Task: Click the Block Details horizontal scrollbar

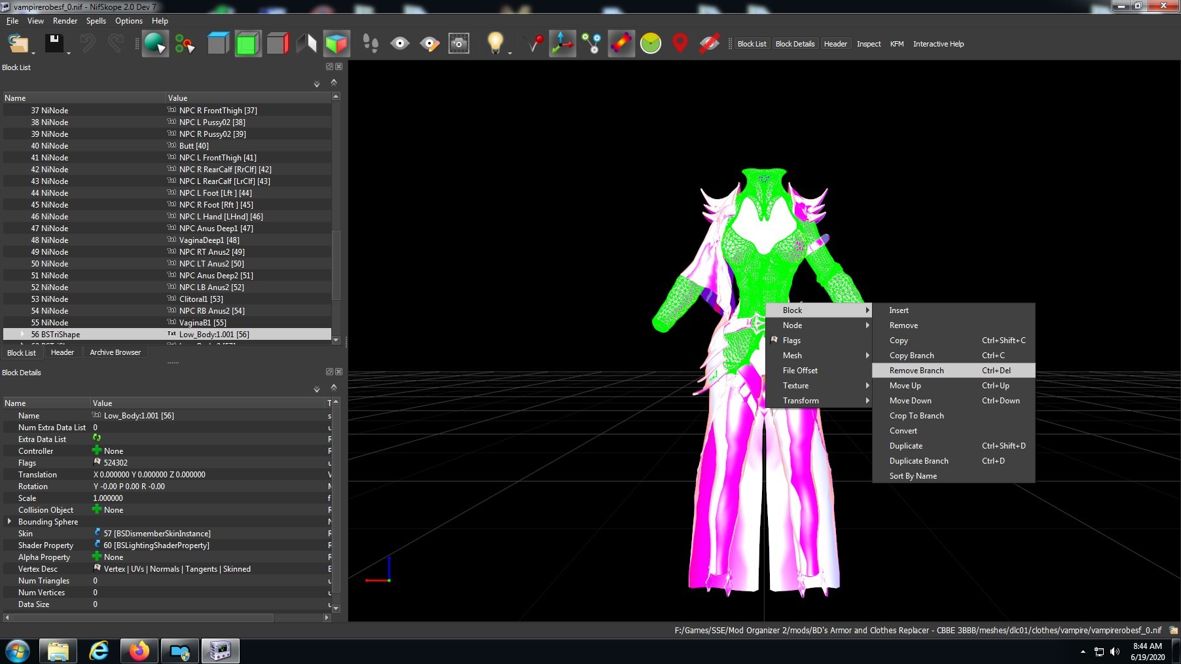Action: coord(166,618)
